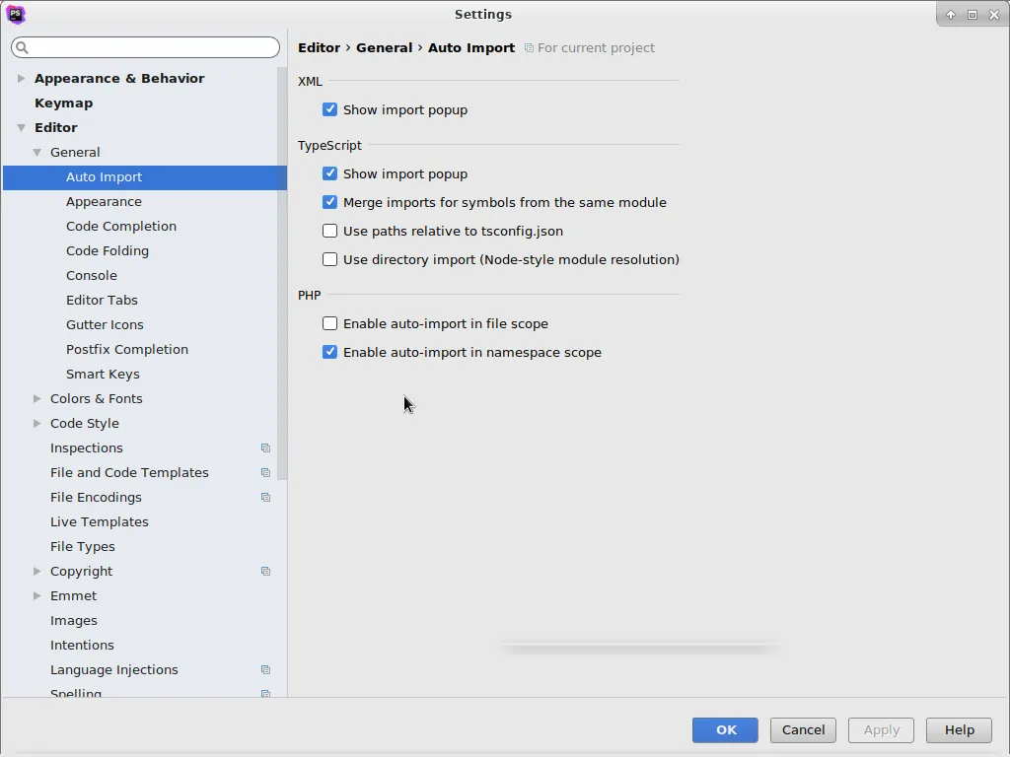1010x757 pixels.
Task: Enable Use paths relative to tsconfig.json
Action: (x=330, y=231)
